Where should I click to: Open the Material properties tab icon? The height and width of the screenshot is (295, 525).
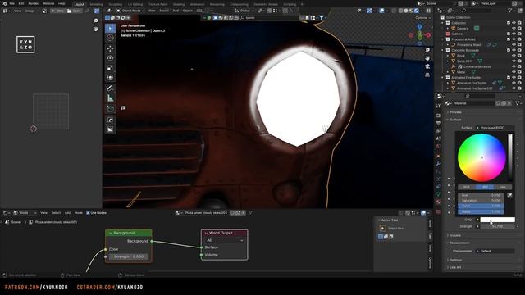click(x=438, y=202)
